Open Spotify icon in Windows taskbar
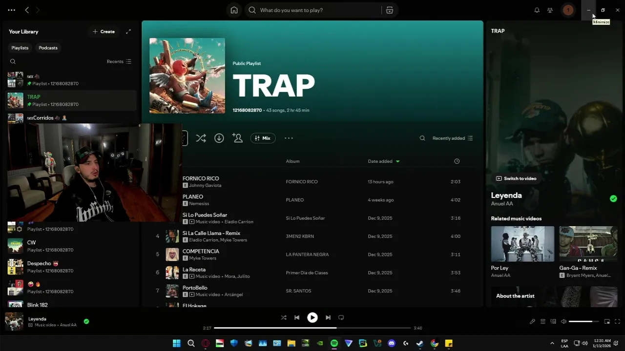The image size is (625, 351). [x=334, y=343]
